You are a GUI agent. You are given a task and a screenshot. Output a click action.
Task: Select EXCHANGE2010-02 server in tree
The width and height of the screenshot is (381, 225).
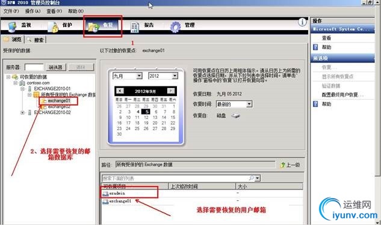click(52, 112)
